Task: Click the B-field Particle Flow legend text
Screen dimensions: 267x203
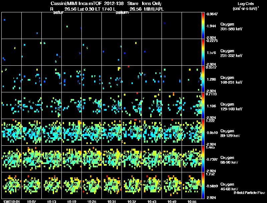Action: pyautogui.click(x=249, y=193)
